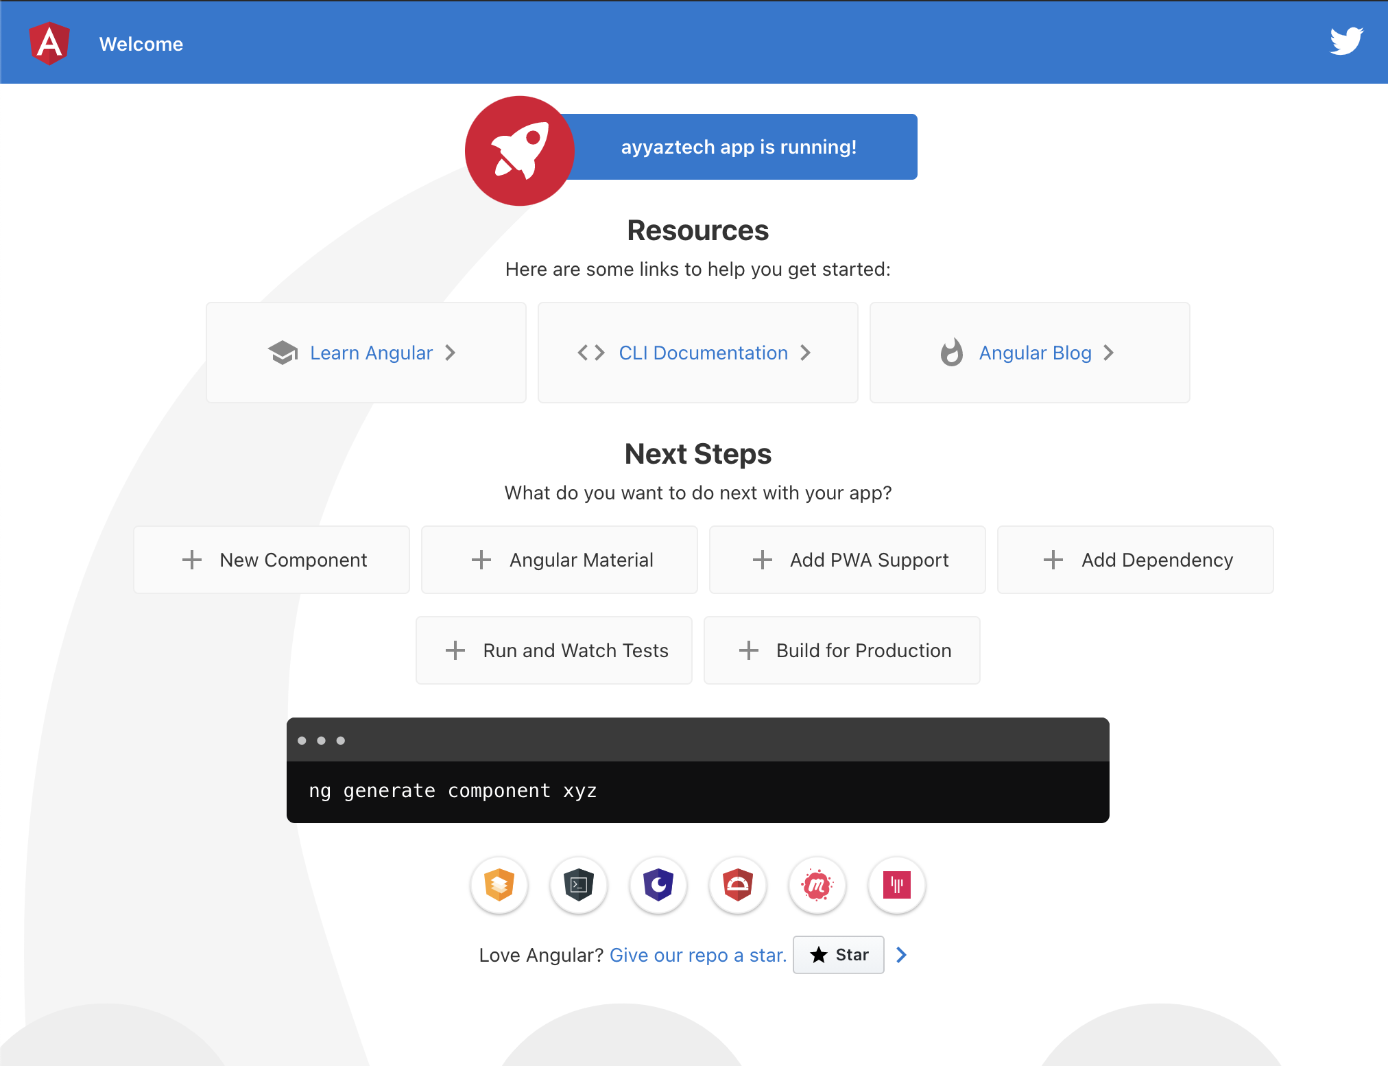
Task: Click chevron arrow next to Star button
Action: [901, 955]
